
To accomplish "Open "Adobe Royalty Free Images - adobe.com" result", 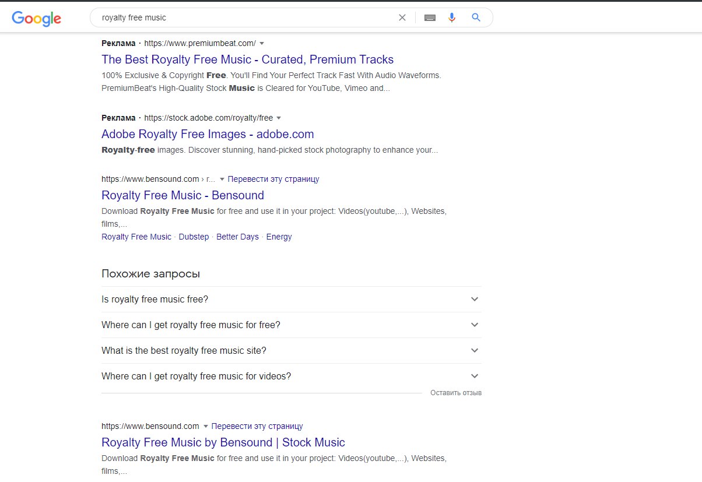I will coord(208,134).
